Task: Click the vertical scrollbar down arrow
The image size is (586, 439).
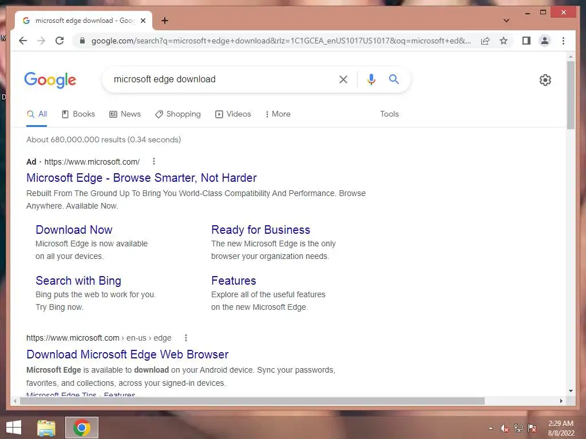Action: [571, 391]
